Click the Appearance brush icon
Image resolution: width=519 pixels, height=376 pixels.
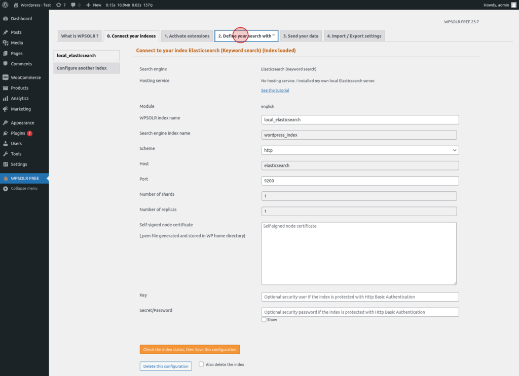[x=6, y=122]
